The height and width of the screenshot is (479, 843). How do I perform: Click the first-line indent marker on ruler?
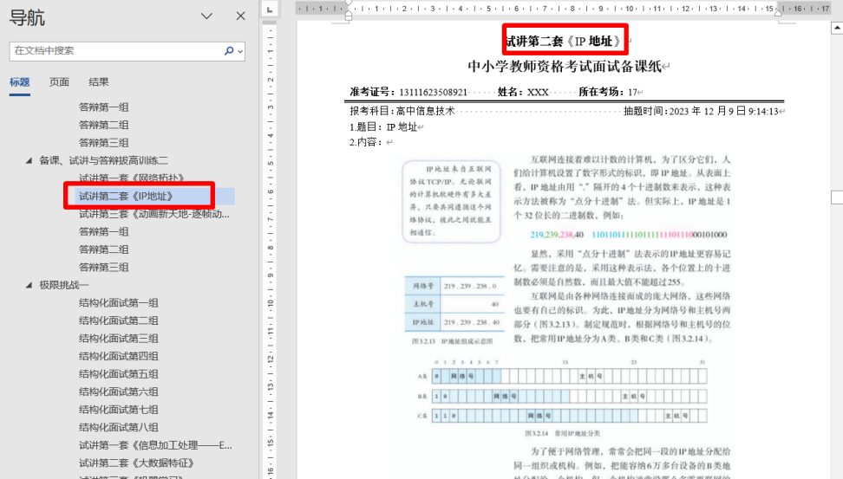(349, 4)
